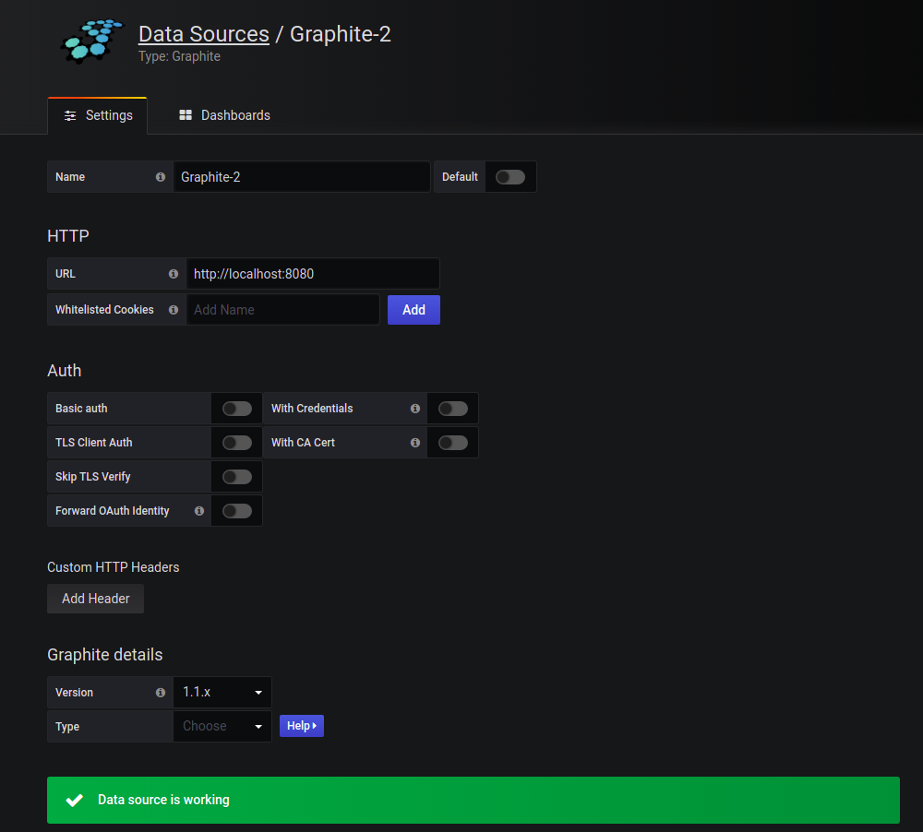Screen dimensions: 923x832
Task: Focus the Add Name cookie input
Action: pyautogui.click(x=282, y=310)
